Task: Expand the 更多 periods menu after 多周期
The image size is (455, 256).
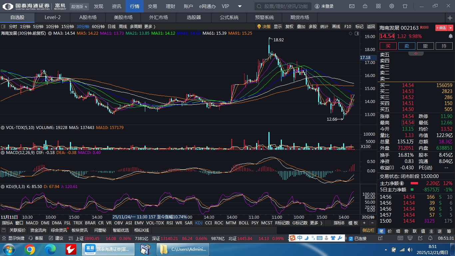Action: 150,27
